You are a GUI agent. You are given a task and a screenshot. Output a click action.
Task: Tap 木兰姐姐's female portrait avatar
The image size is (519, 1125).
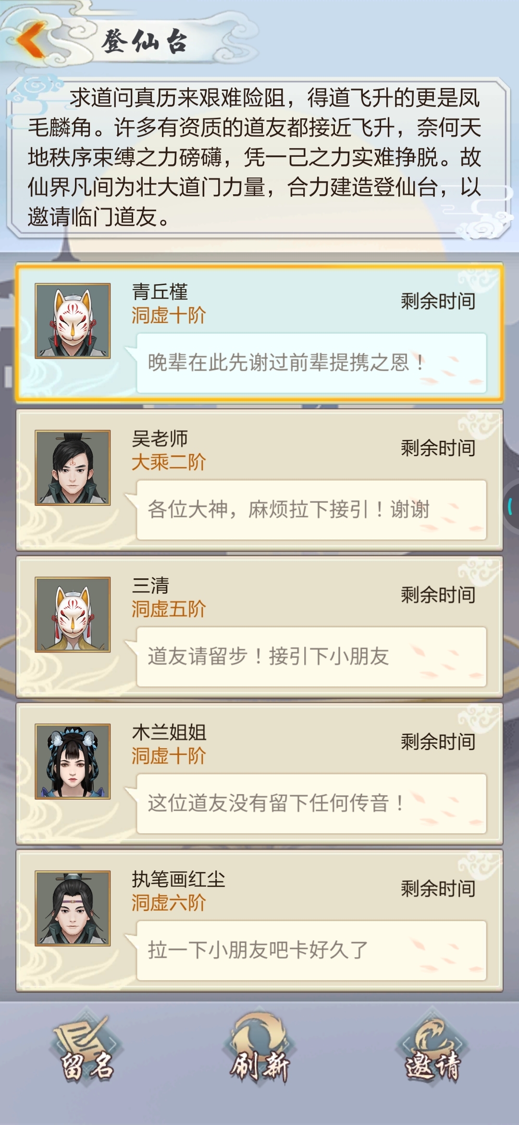[73, 761]
